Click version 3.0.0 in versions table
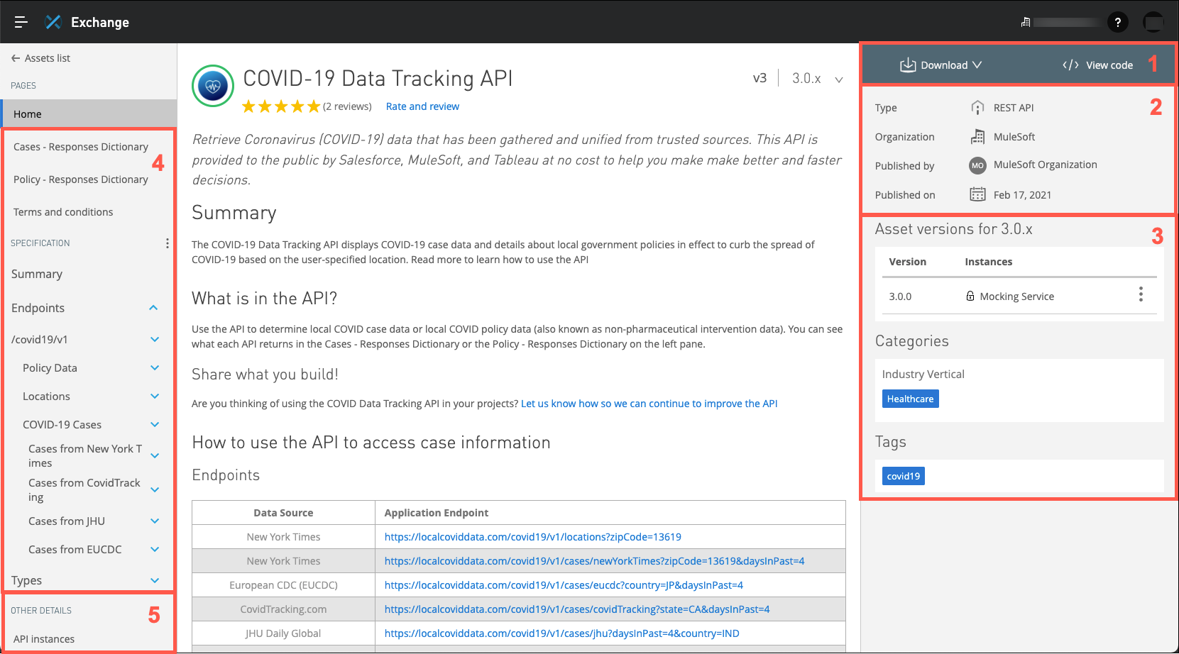 900,296
